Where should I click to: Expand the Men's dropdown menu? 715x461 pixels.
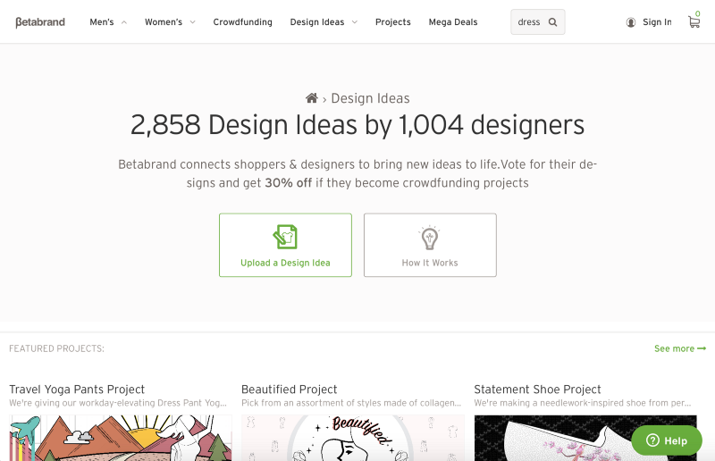pyautogui.click(x=108, y=22)
